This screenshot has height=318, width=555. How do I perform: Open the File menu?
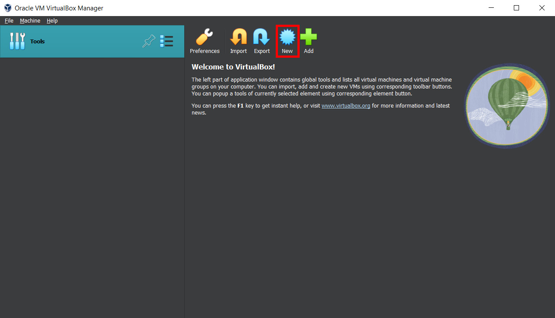tap(9, 21)
